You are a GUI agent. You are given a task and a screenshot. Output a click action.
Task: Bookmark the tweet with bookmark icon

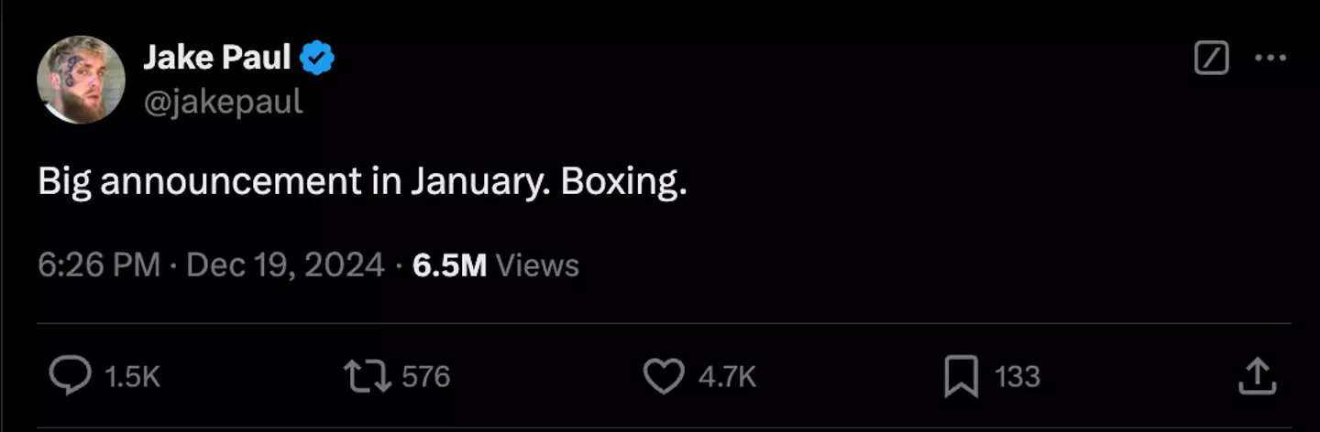tap(961, 376)
